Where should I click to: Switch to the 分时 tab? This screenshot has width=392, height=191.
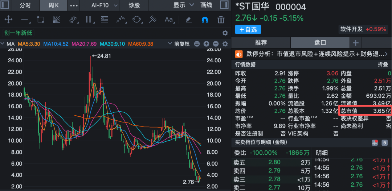25,5
